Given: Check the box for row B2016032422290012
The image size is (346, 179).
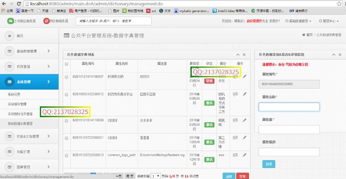Looking at the screenshot, I should [x=66, y=94].
